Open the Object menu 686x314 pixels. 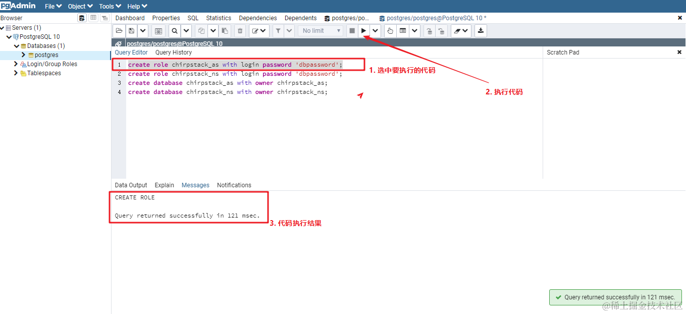tap(80, 6)
